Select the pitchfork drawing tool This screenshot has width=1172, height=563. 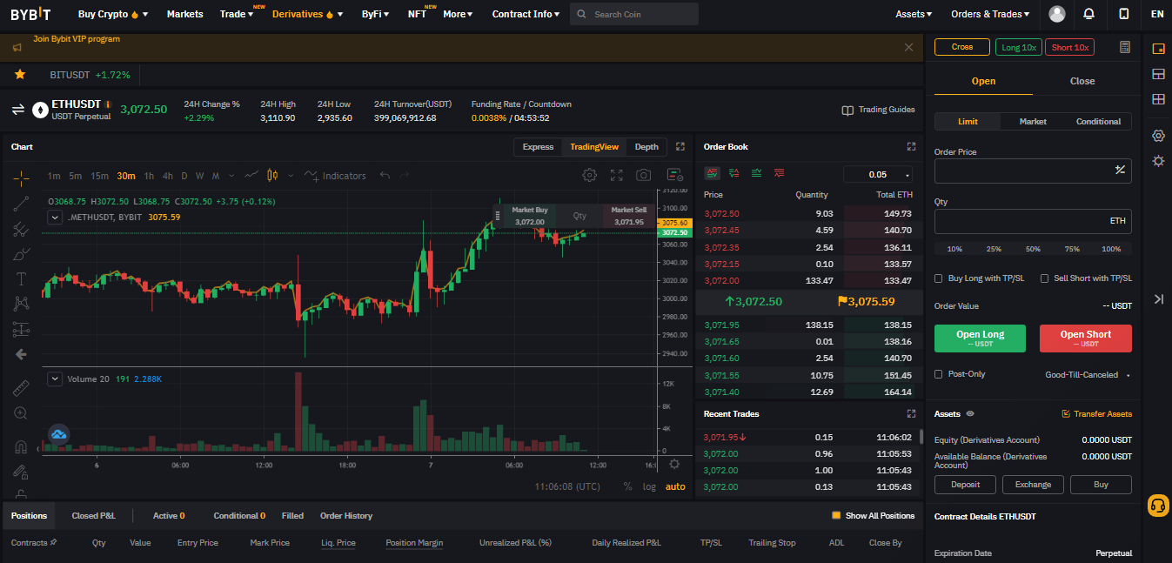(21, 229)
